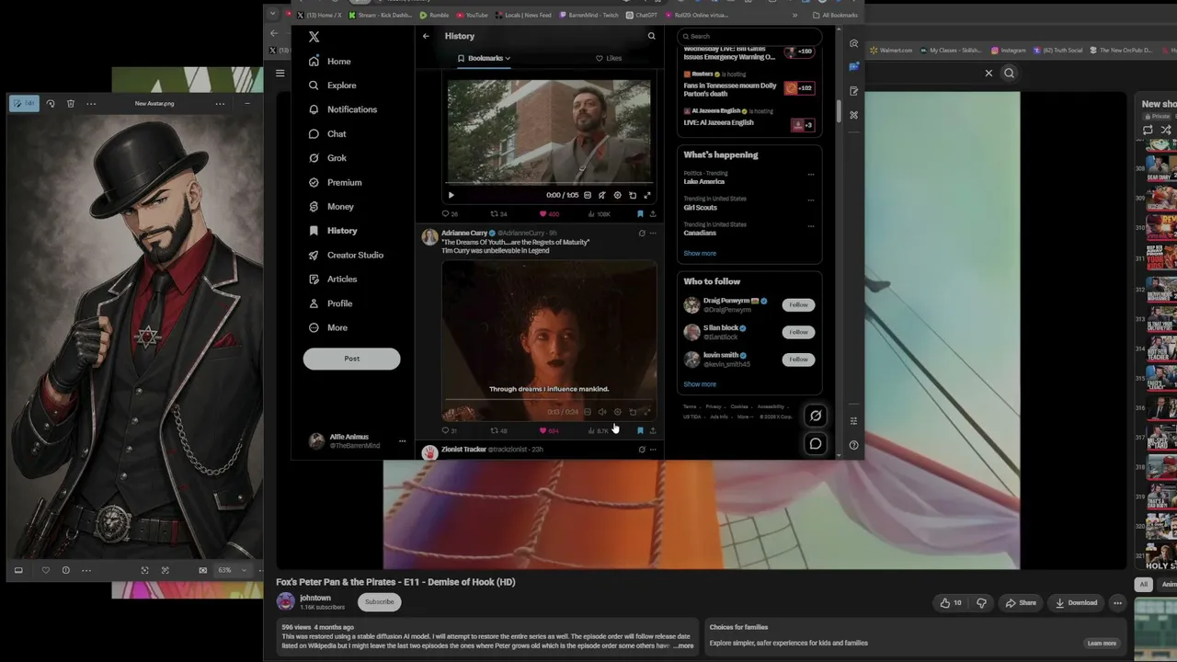Enter fullscreen on the first video
The width and height of the screenshot is (1177, 662).
tap(647, 195)
